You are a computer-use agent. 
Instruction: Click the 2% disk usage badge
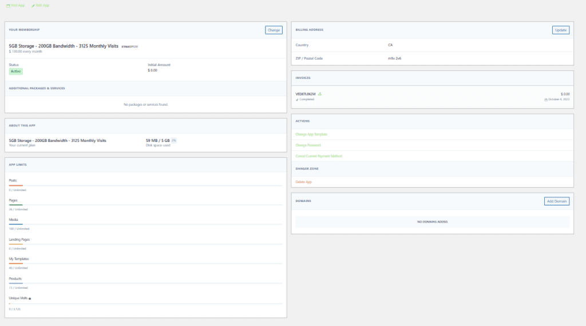174,140
